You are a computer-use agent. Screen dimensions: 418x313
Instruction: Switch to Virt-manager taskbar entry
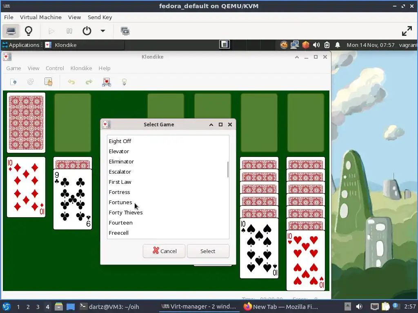click(x=199, y=306)
